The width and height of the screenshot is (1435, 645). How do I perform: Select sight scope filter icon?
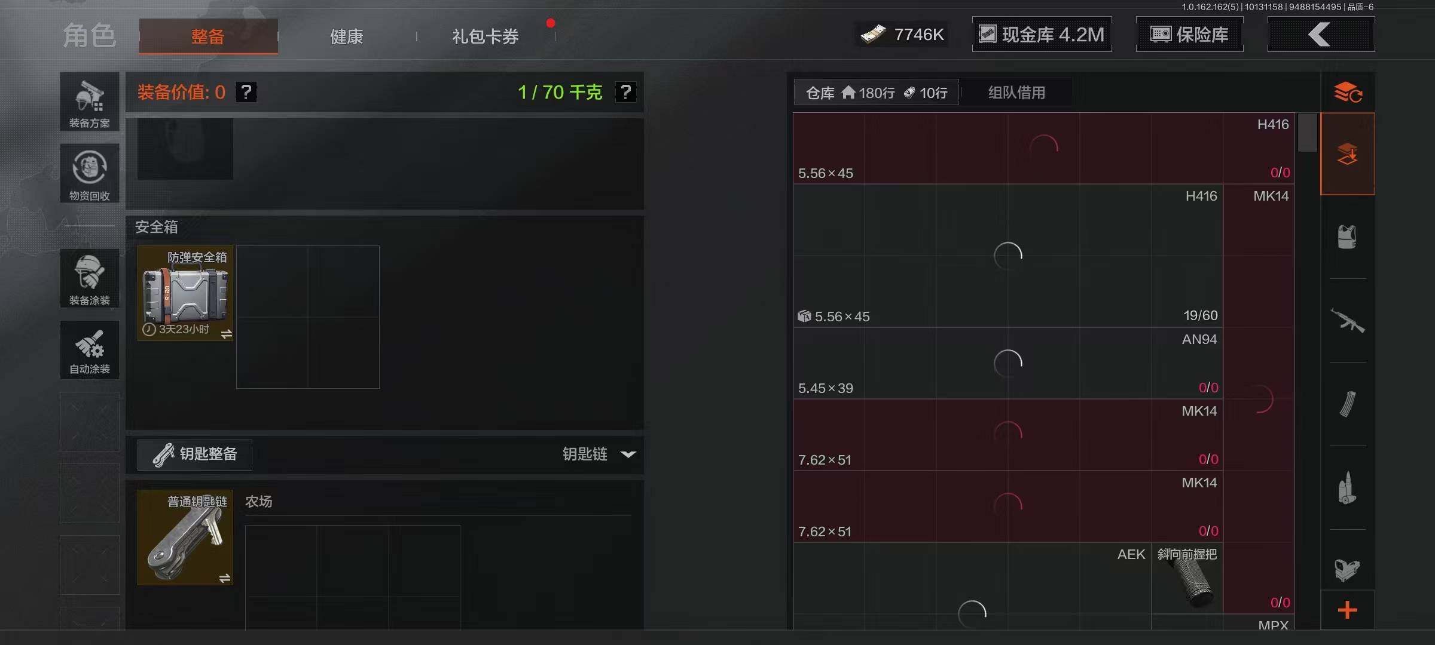pyautogui.click(x=1347, y=569)
